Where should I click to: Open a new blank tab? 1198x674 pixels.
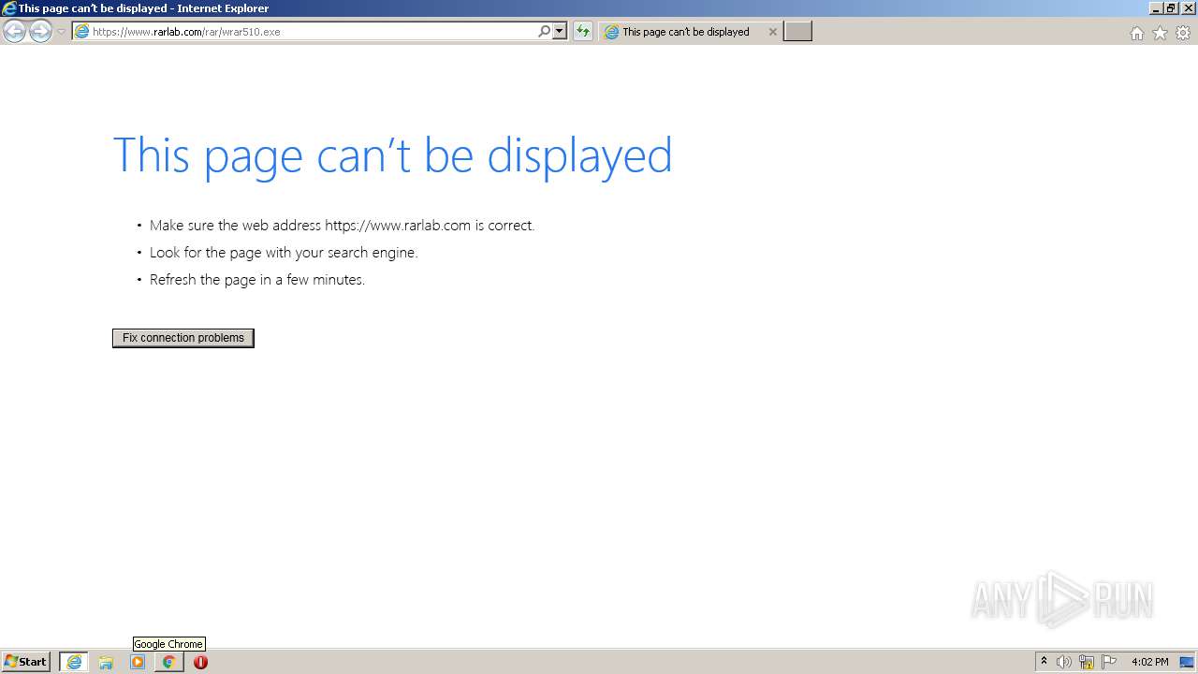[x=797, y=32]
